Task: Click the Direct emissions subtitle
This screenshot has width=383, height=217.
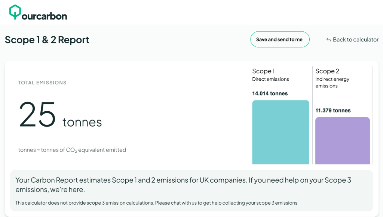Action: click(270, 79)
